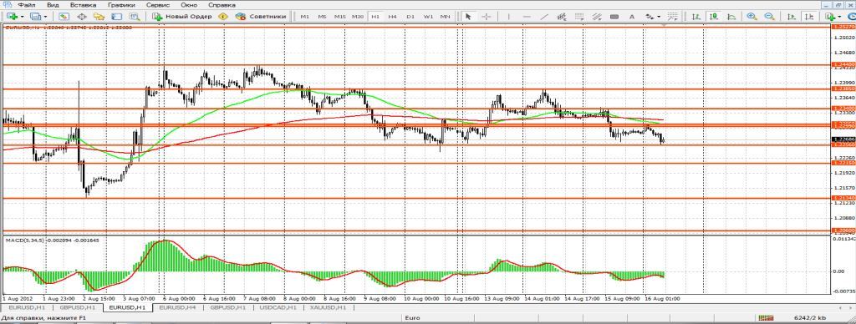Click the Советники button
Viewport: 856px width, 324px height.
(x=261, y=17)
